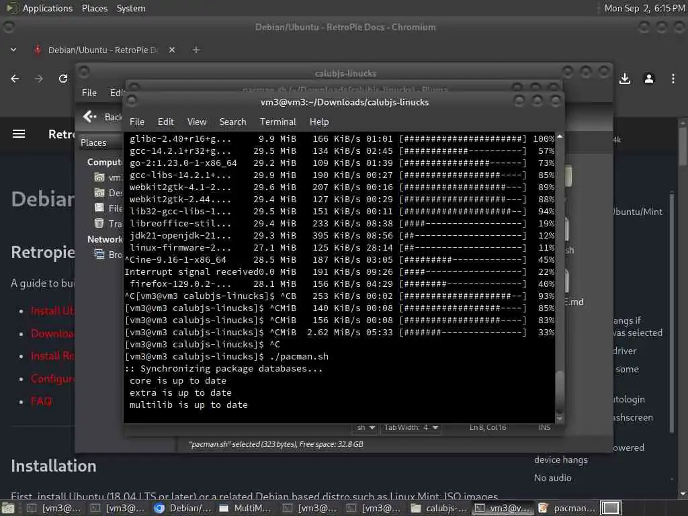
Task: Click the Back arrow in the file manager
Action: click(x=89, y=116)
